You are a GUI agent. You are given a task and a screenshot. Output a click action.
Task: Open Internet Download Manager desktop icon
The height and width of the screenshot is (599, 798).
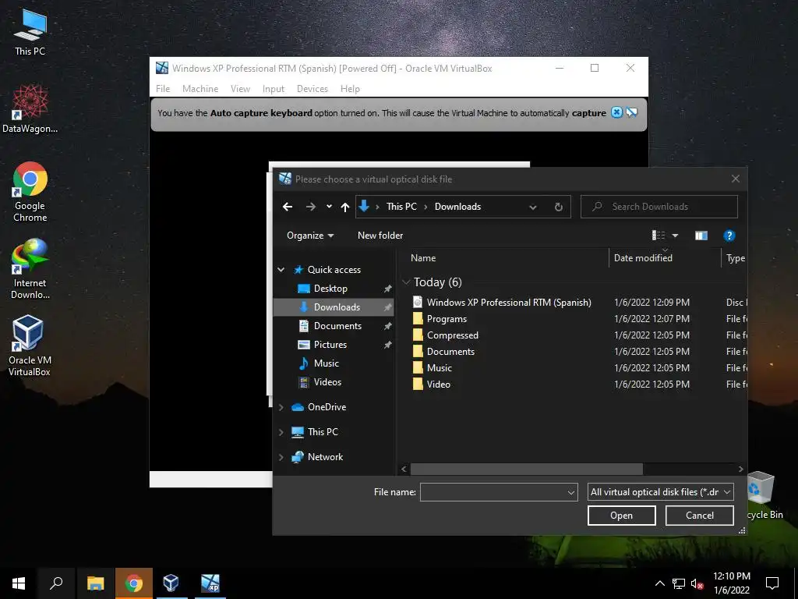click(30, 269)
